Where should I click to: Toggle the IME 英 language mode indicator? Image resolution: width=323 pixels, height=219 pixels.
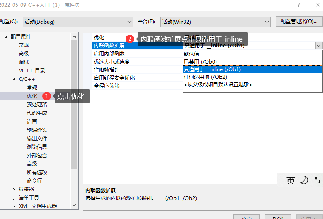click(290, 180)
